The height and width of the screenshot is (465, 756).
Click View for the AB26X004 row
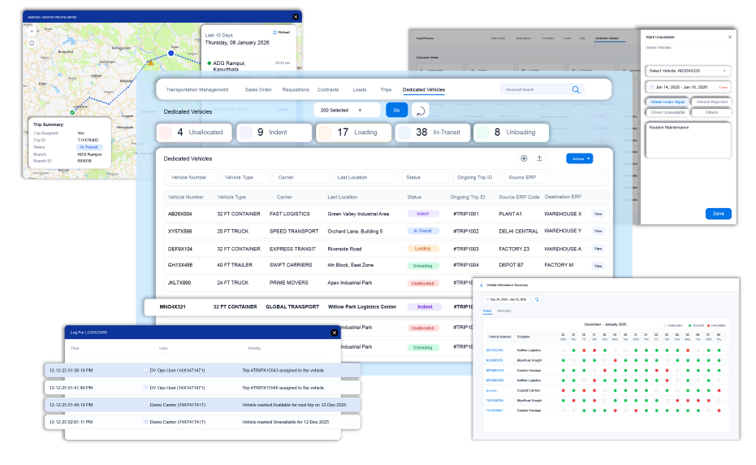(598, 214)
